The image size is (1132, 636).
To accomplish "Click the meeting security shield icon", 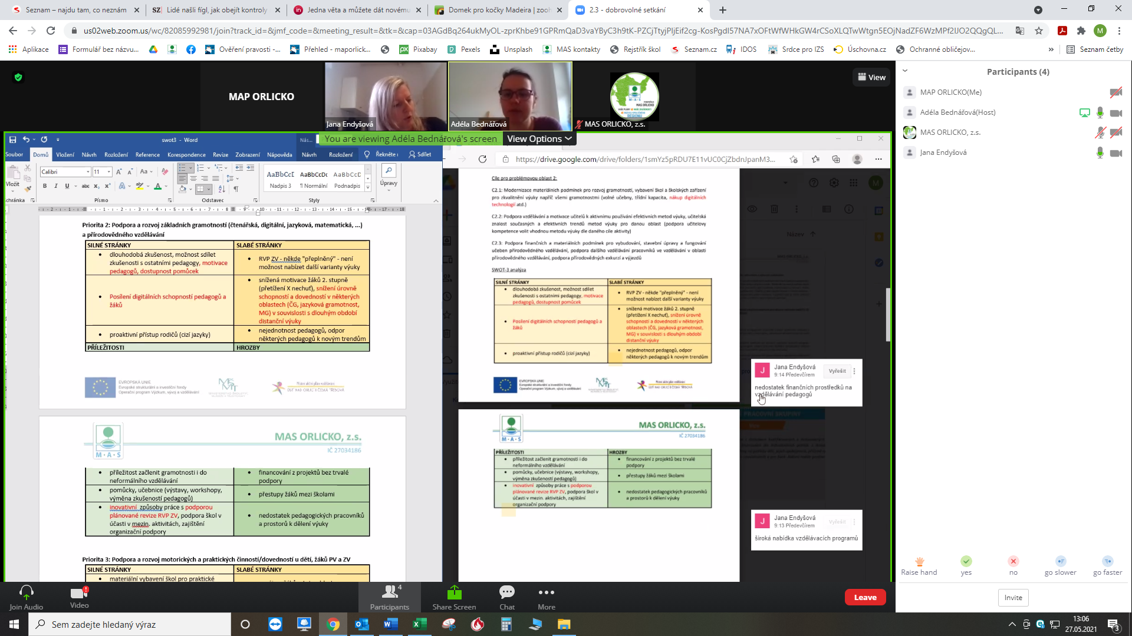I will (x=18, y=77).
